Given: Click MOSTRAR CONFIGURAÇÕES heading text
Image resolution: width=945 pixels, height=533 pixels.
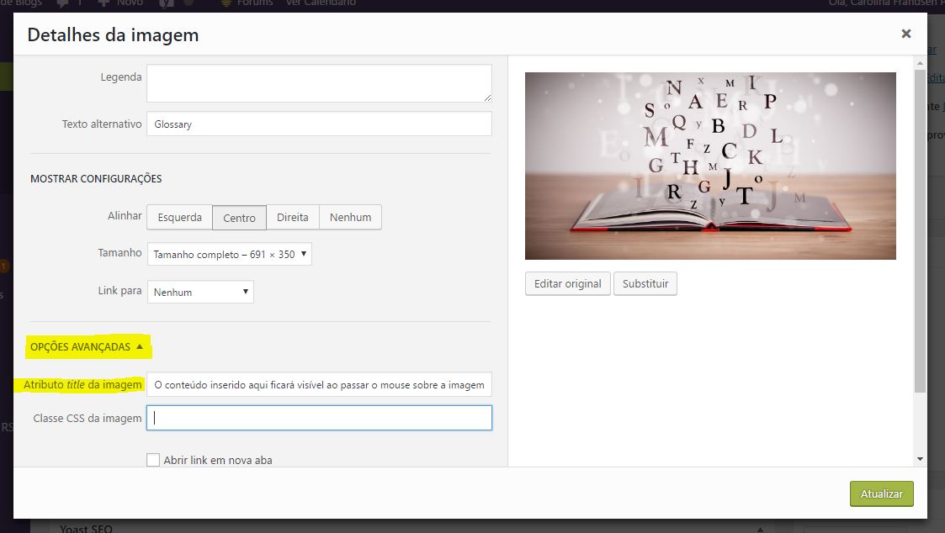Looking at the screenshot, I should coord(96,179).
